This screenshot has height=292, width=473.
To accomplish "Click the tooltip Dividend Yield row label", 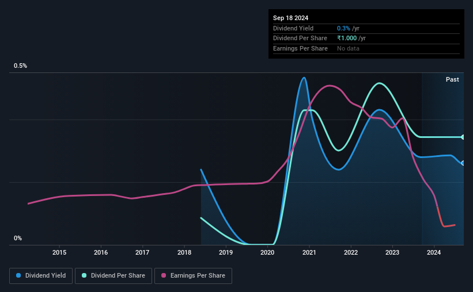I will tap(293, 28).
